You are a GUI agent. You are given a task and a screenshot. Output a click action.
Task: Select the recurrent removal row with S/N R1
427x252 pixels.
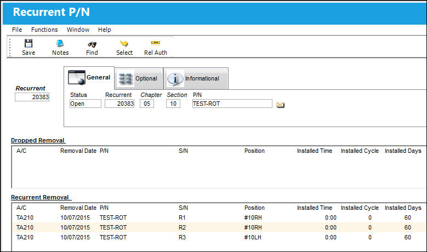tap(219, 217)
